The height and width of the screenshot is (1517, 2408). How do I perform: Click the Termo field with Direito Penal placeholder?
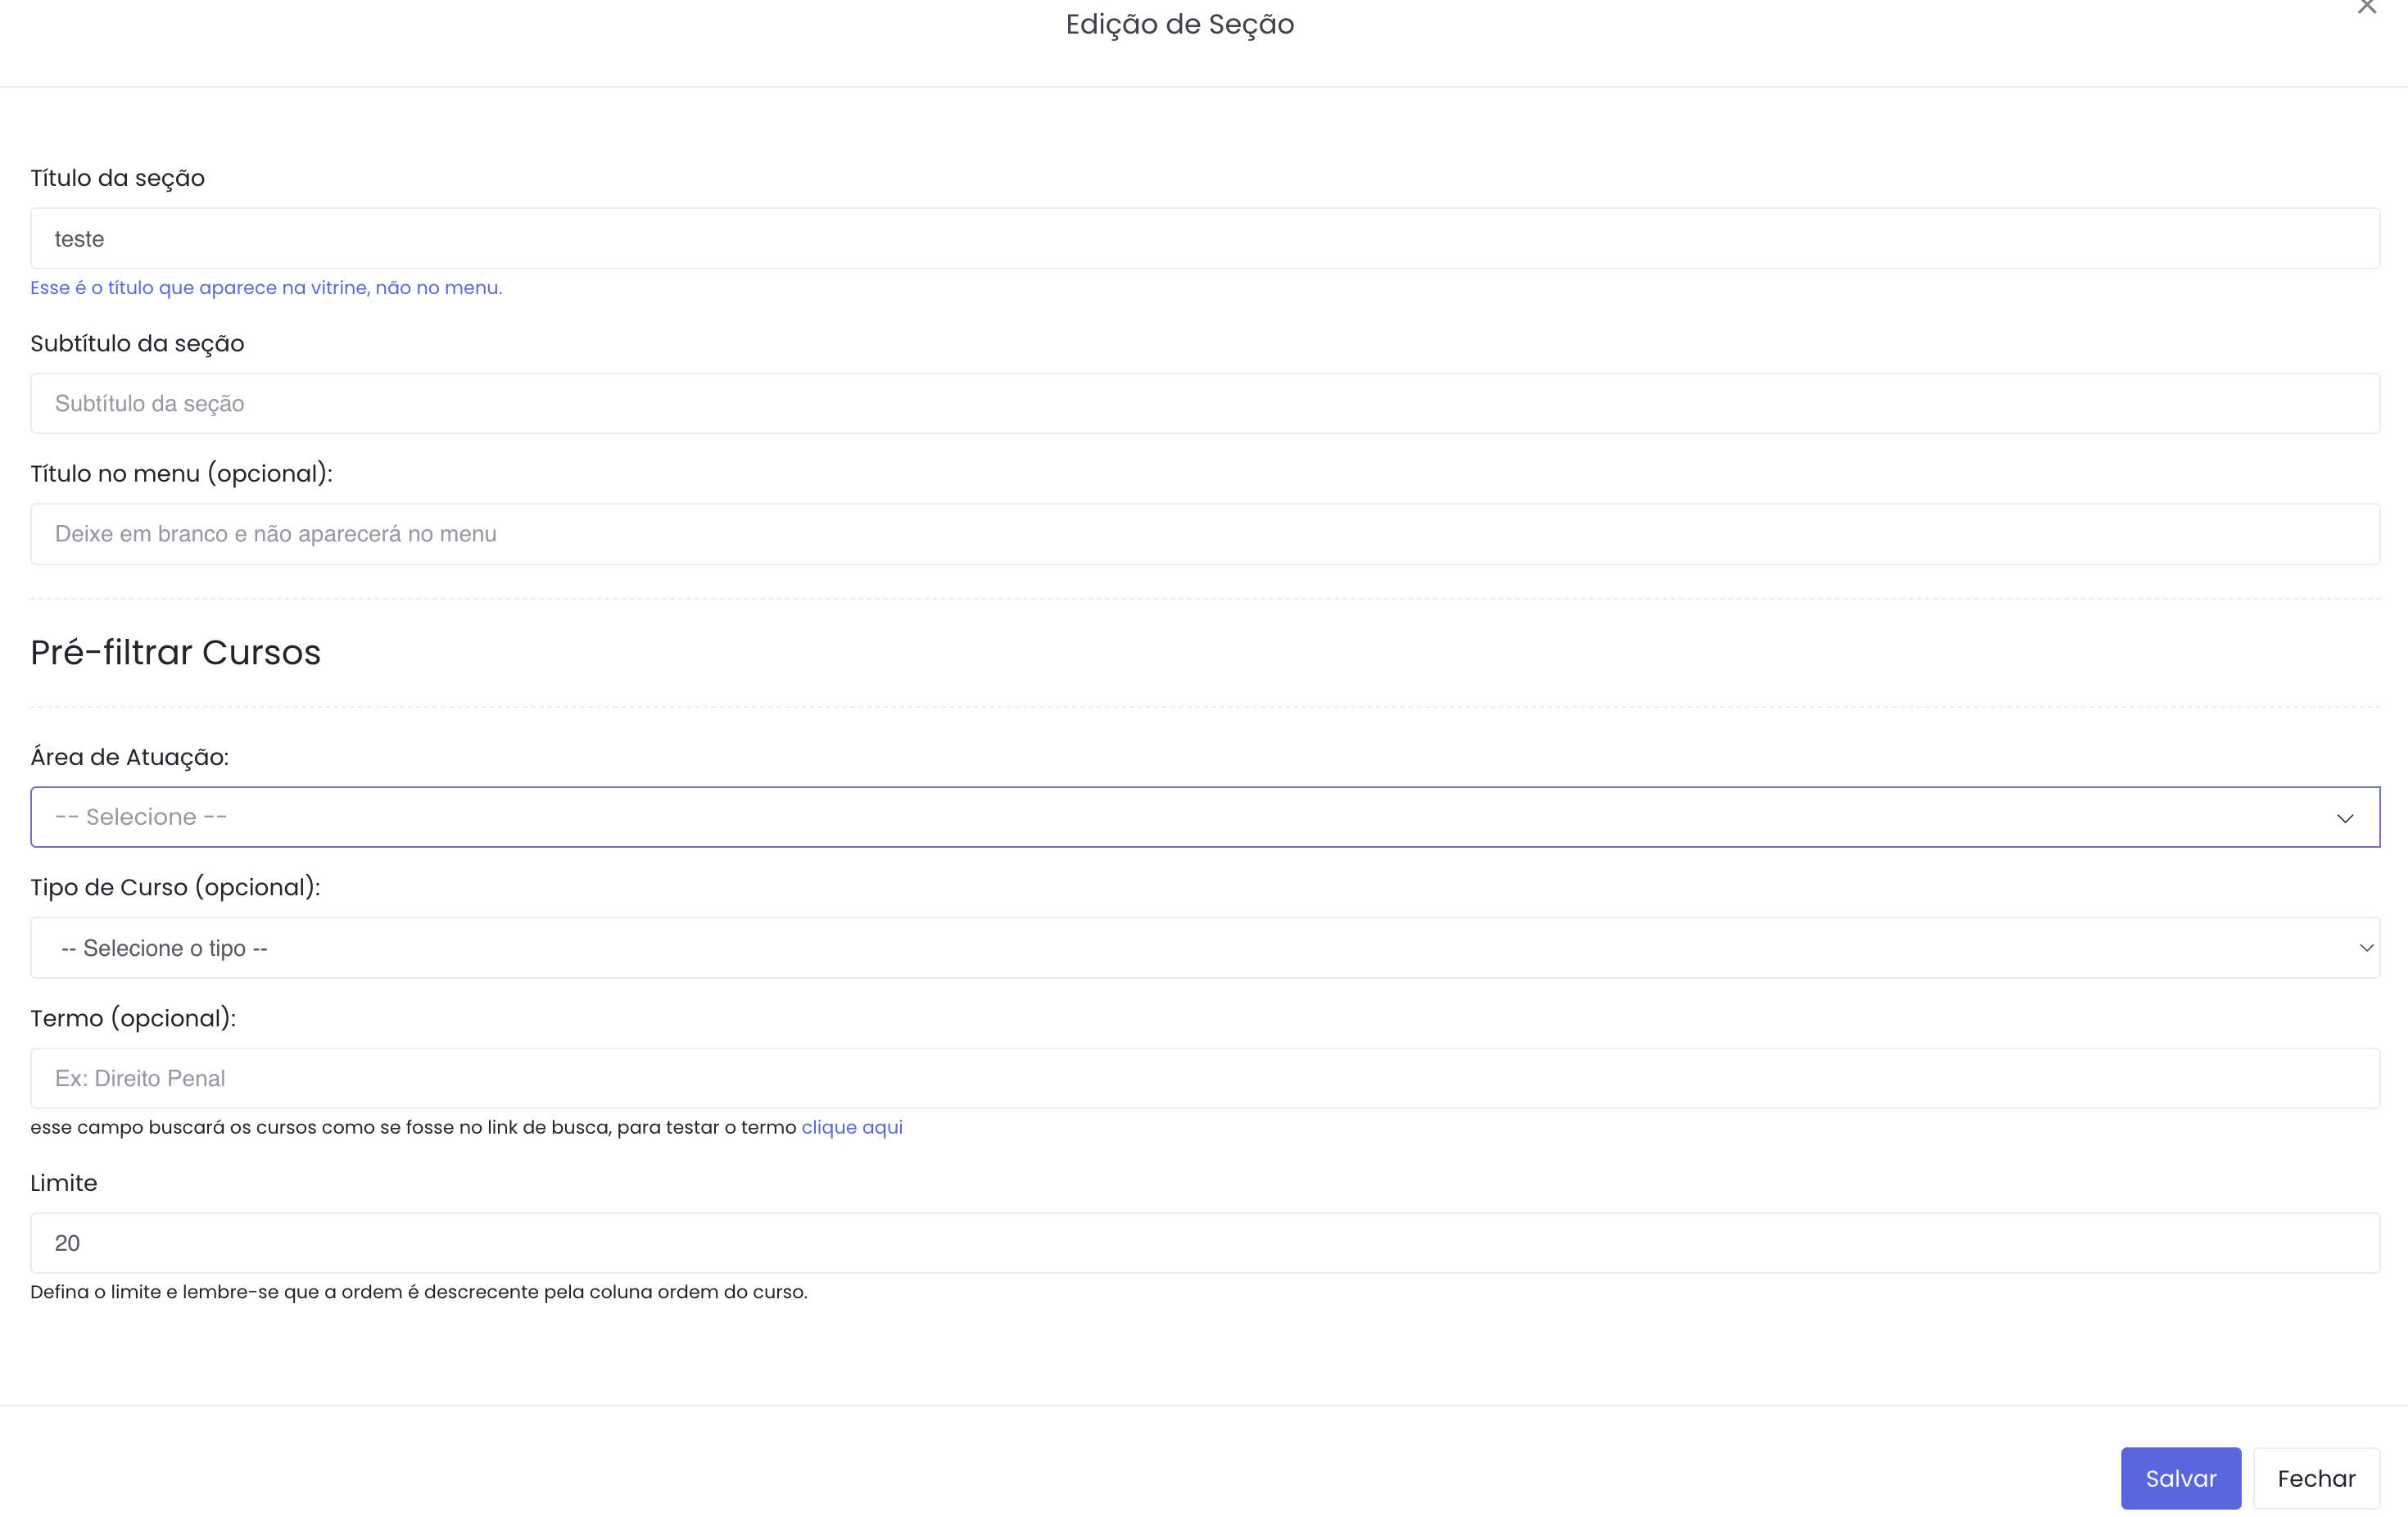point(1204,1078)
